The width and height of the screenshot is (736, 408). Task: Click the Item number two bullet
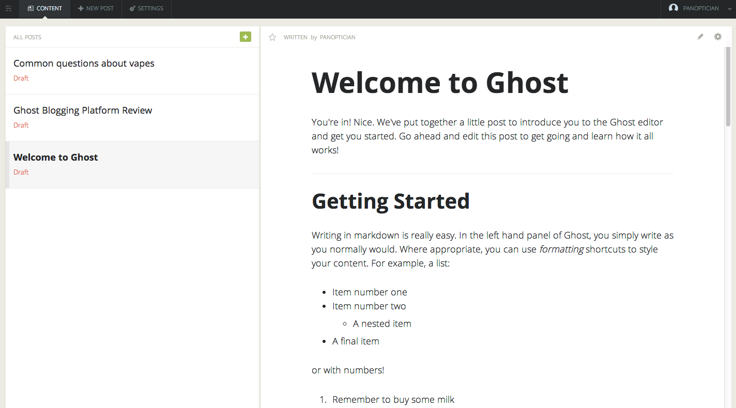click(369, 306)
